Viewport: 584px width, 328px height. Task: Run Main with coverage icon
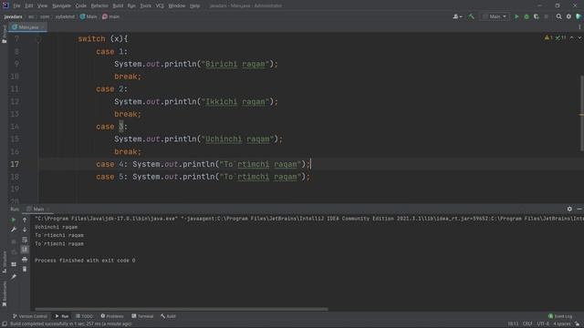537,16
